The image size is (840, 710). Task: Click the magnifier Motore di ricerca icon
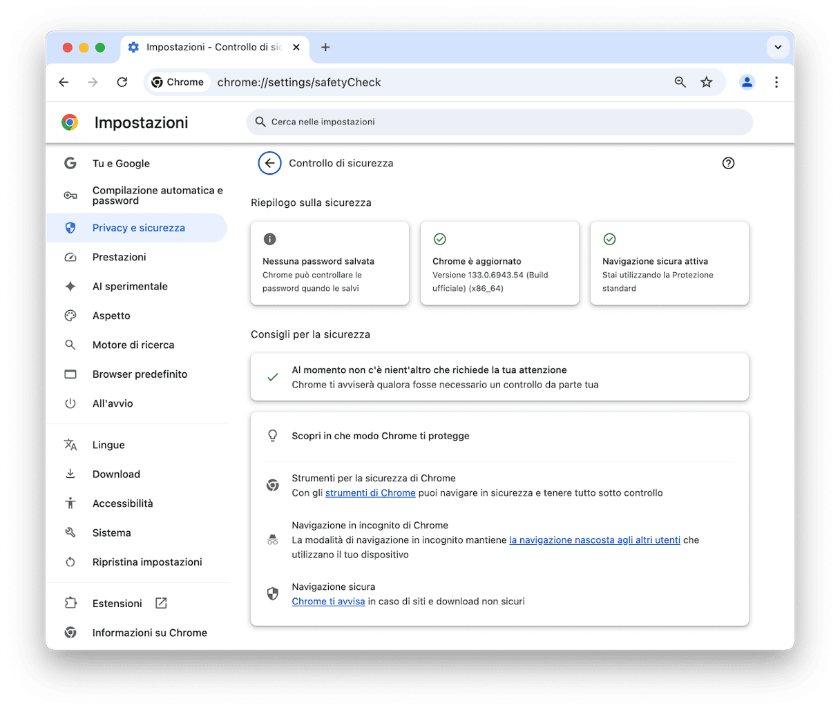pos(70,345)
